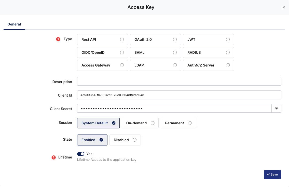The height and width of the screenshot is (187, 289).
Task: Click the red badge 1 beside Type
Action: click(x=58, y=39)
